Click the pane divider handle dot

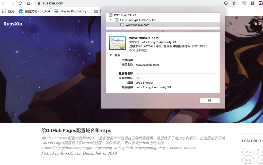[163, 31]
